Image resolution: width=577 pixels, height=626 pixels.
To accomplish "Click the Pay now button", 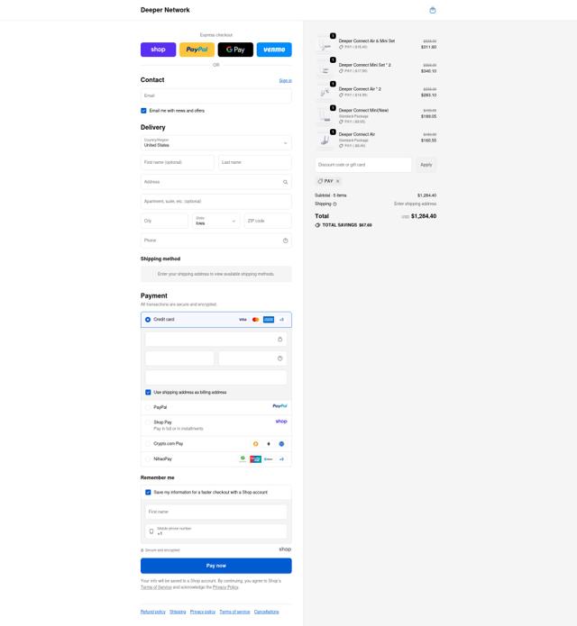I will (216, 566).
